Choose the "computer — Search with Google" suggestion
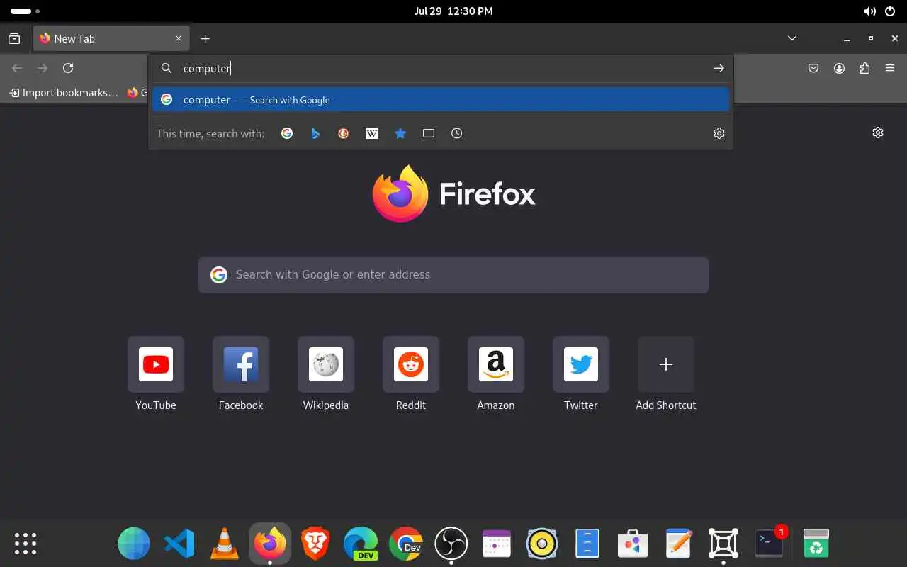The height and width of the screenshot is (567, 907). (441, 100)
